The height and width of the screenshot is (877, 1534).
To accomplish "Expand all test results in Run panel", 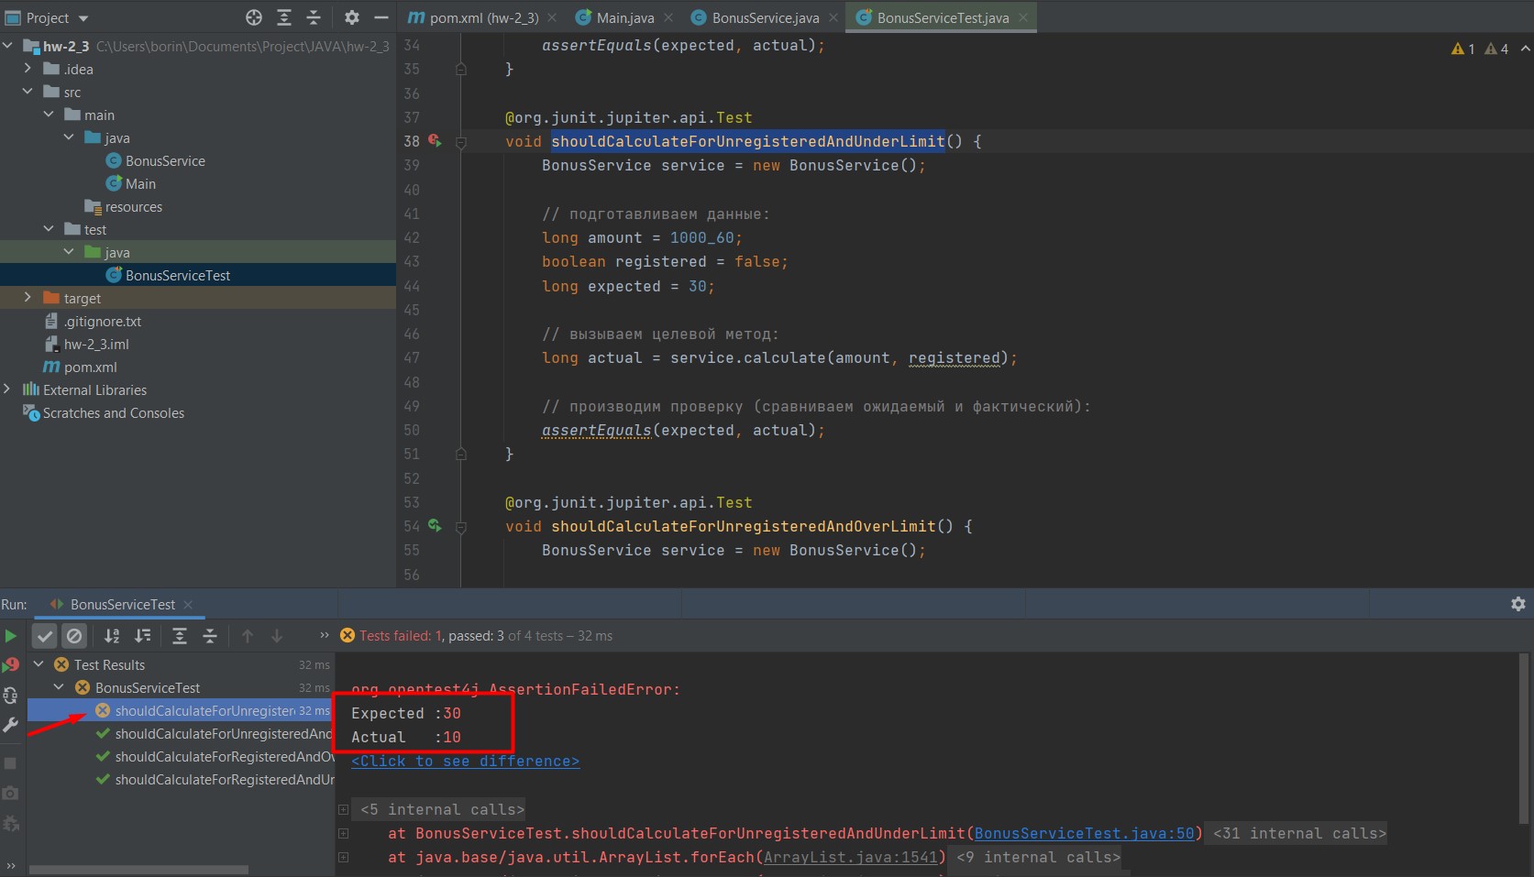I will click(x=180, y=636).
